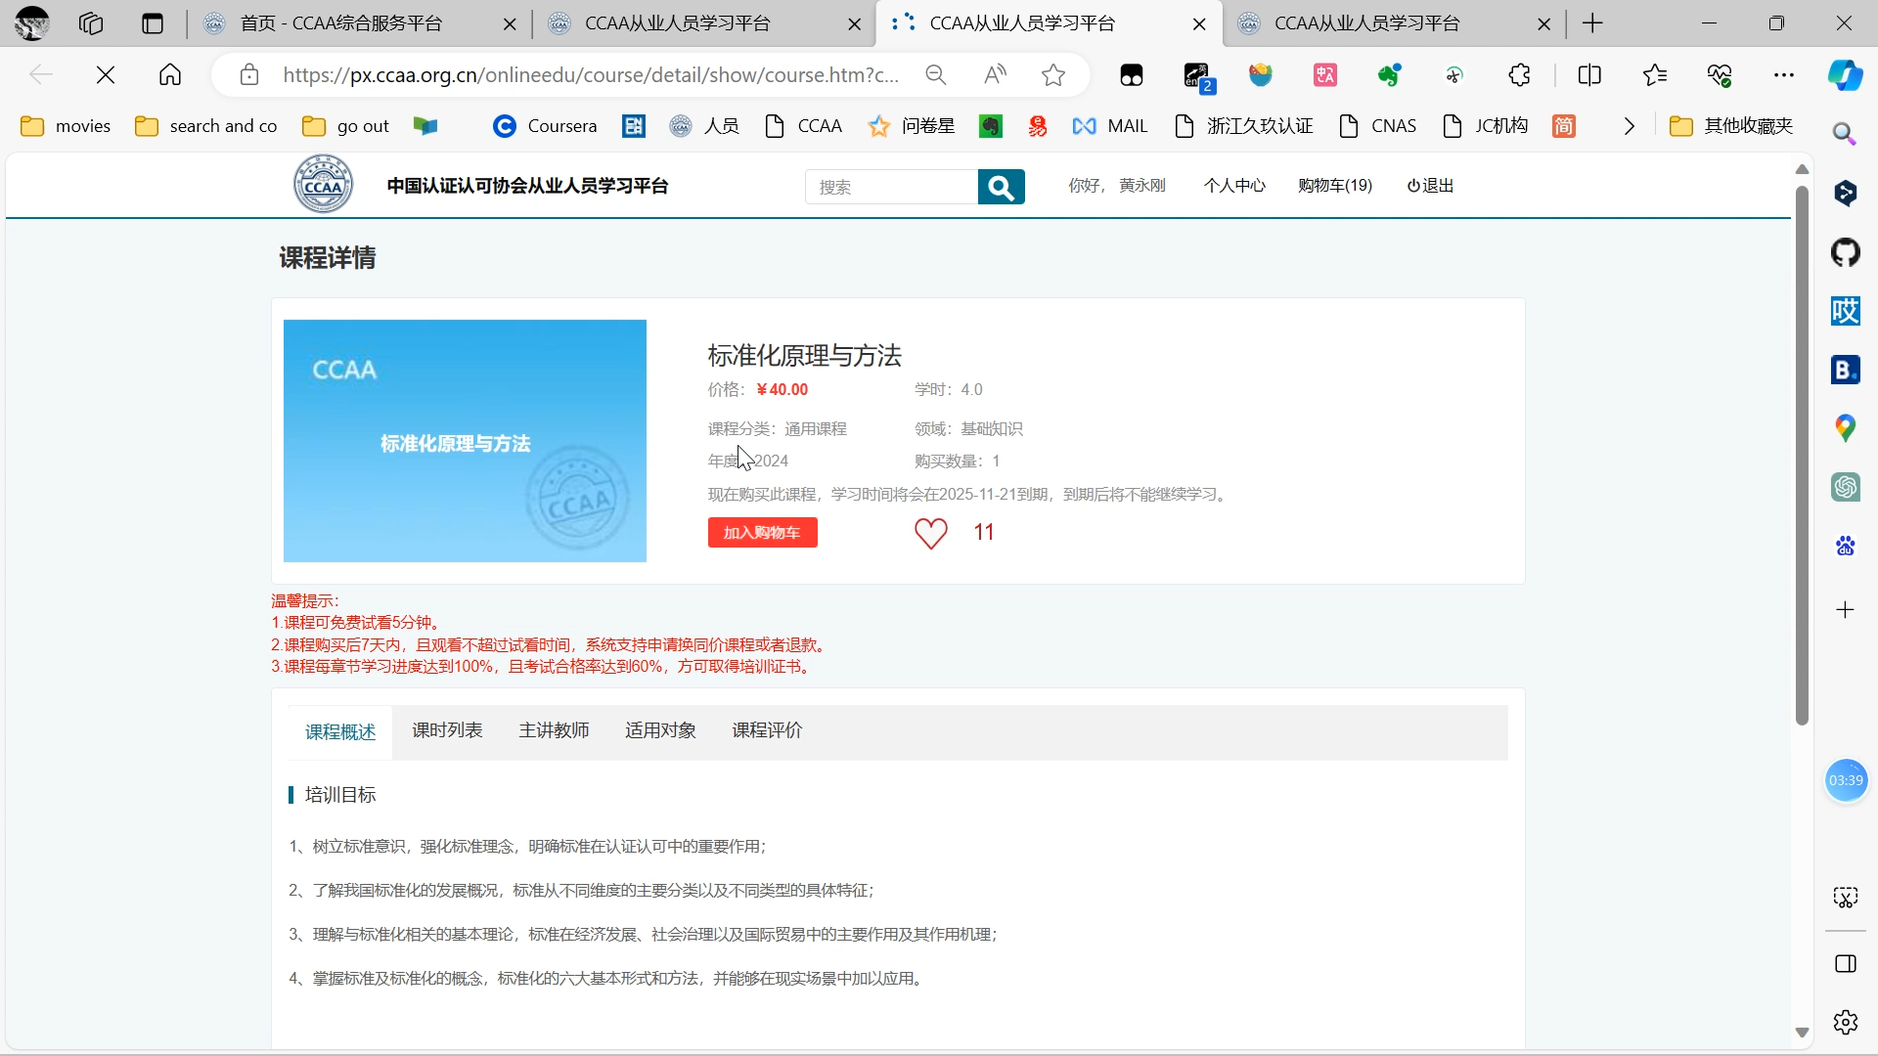This screenshot has width=1878, height=1056.
Task: Open the browser favorites star toolbar icon
Action: click(x=1655, y=74)
